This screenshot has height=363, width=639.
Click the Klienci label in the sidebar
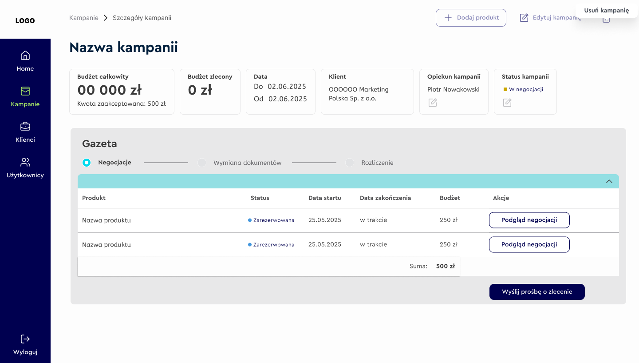click(25, 140)
